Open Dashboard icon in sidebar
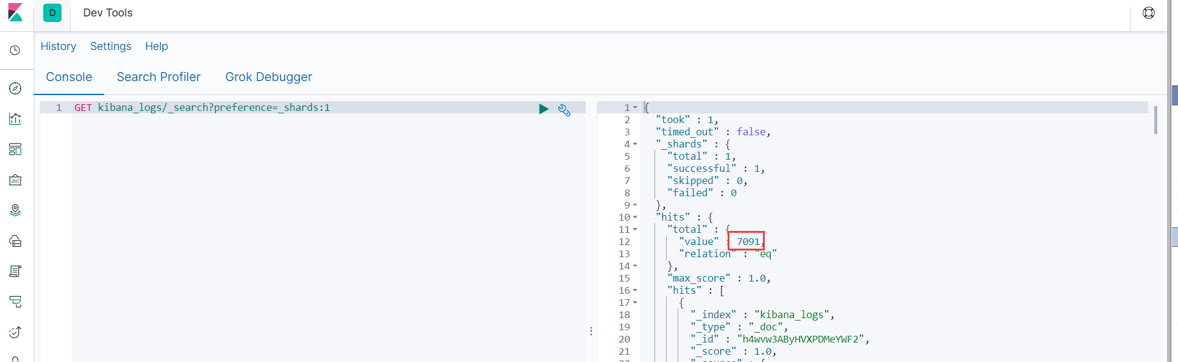Image resolution: width=1178 pixels, height=362 pixels. coord(15,149)
